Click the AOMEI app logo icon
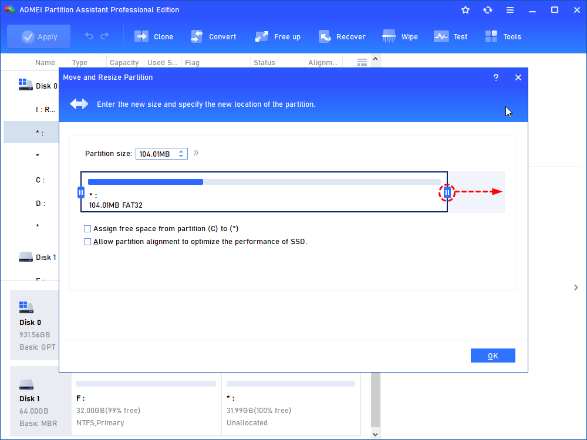 pyautogui.click(x=10, y=10)
